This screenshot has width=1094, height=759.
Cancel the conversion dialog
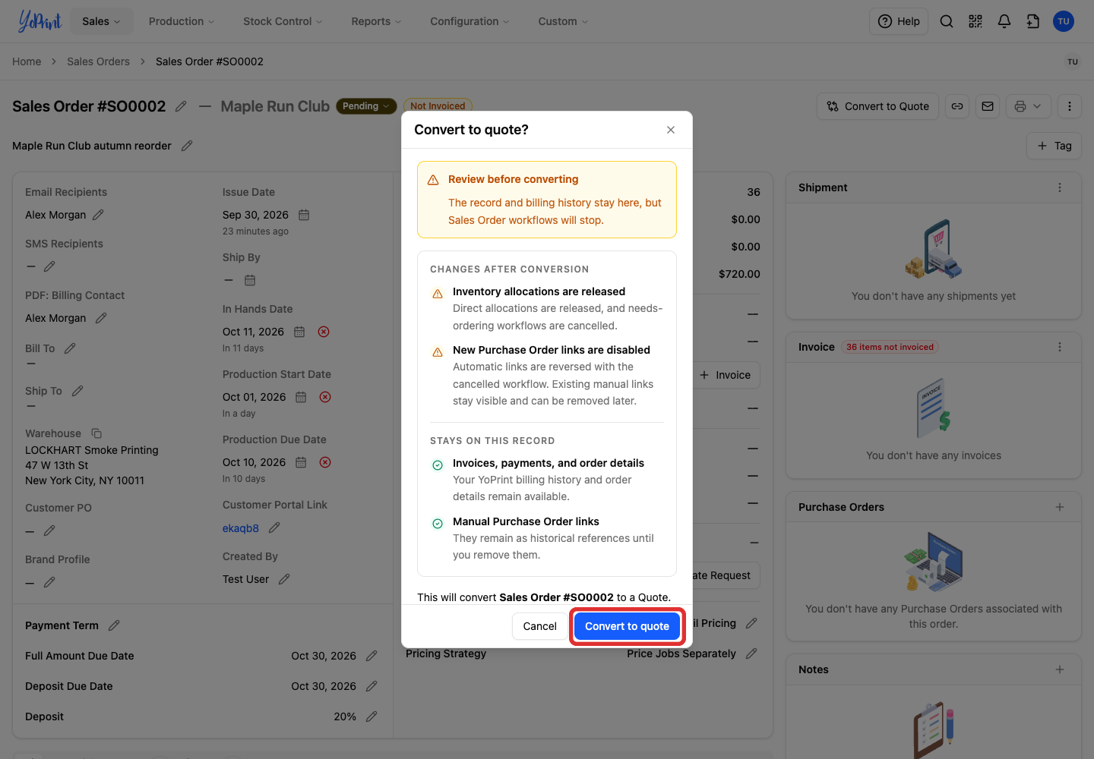[x=539, y=626]
